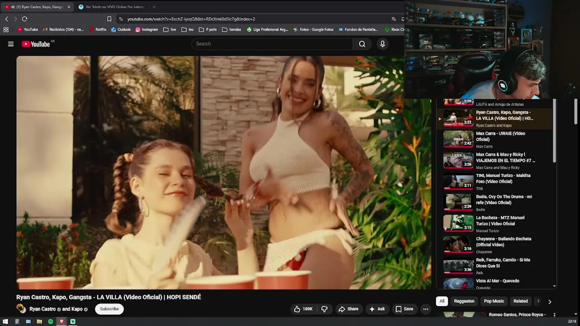Click the Ask button
Viewport: 580px width, 326px height.
click(377, 309)
